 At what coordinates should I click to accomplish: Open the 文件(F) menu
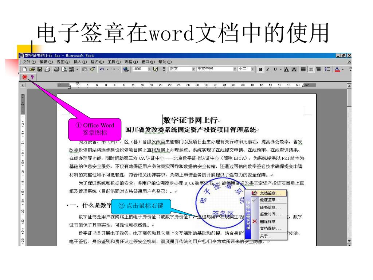[x=29, y=62]
